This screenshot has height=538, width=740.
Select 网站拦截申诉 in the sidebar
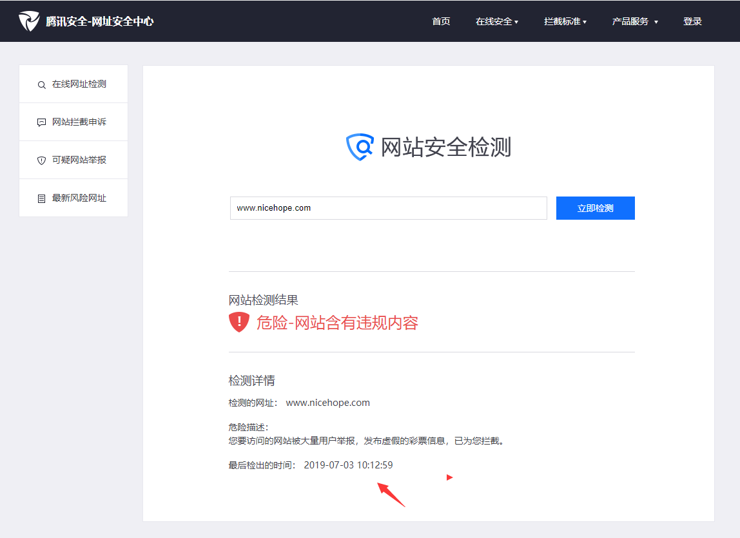pyautogui.click(x=73, y=122)
